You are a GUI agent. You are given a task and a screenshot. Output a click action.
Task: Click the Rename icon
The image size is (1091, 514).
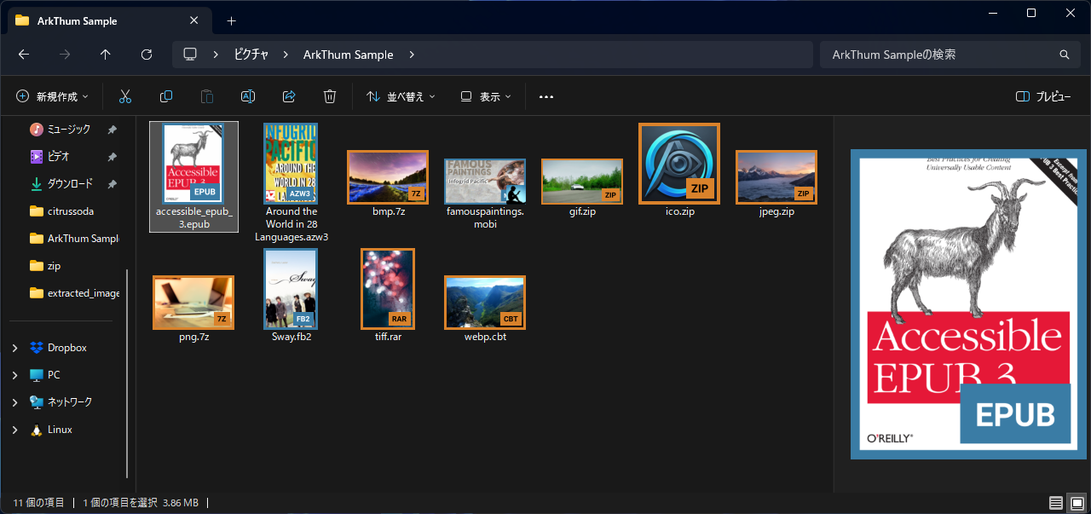[248, 96]
